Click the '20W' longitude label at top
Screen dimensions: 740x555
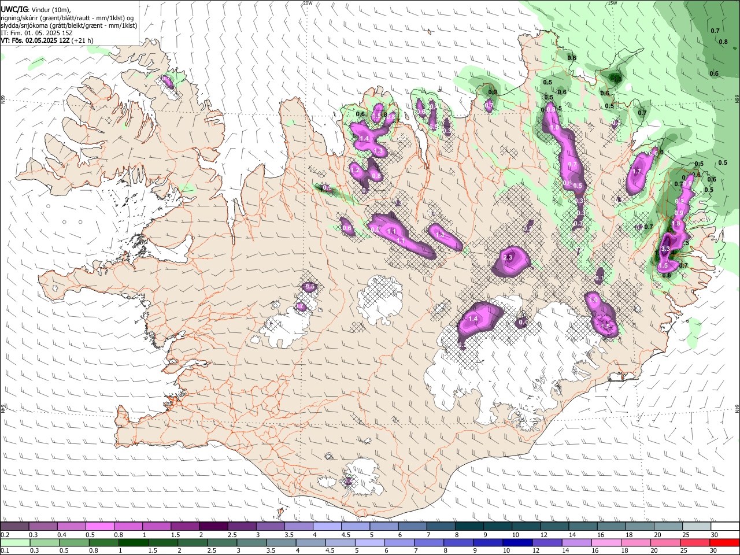click(x=308, y=3)
